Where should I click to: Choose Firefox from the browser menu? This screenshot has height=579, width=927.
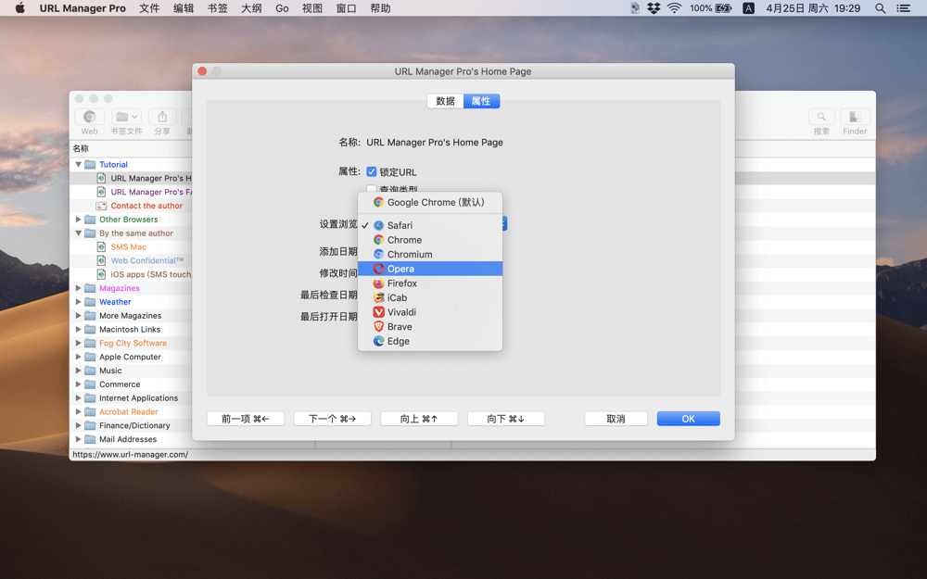430,283
